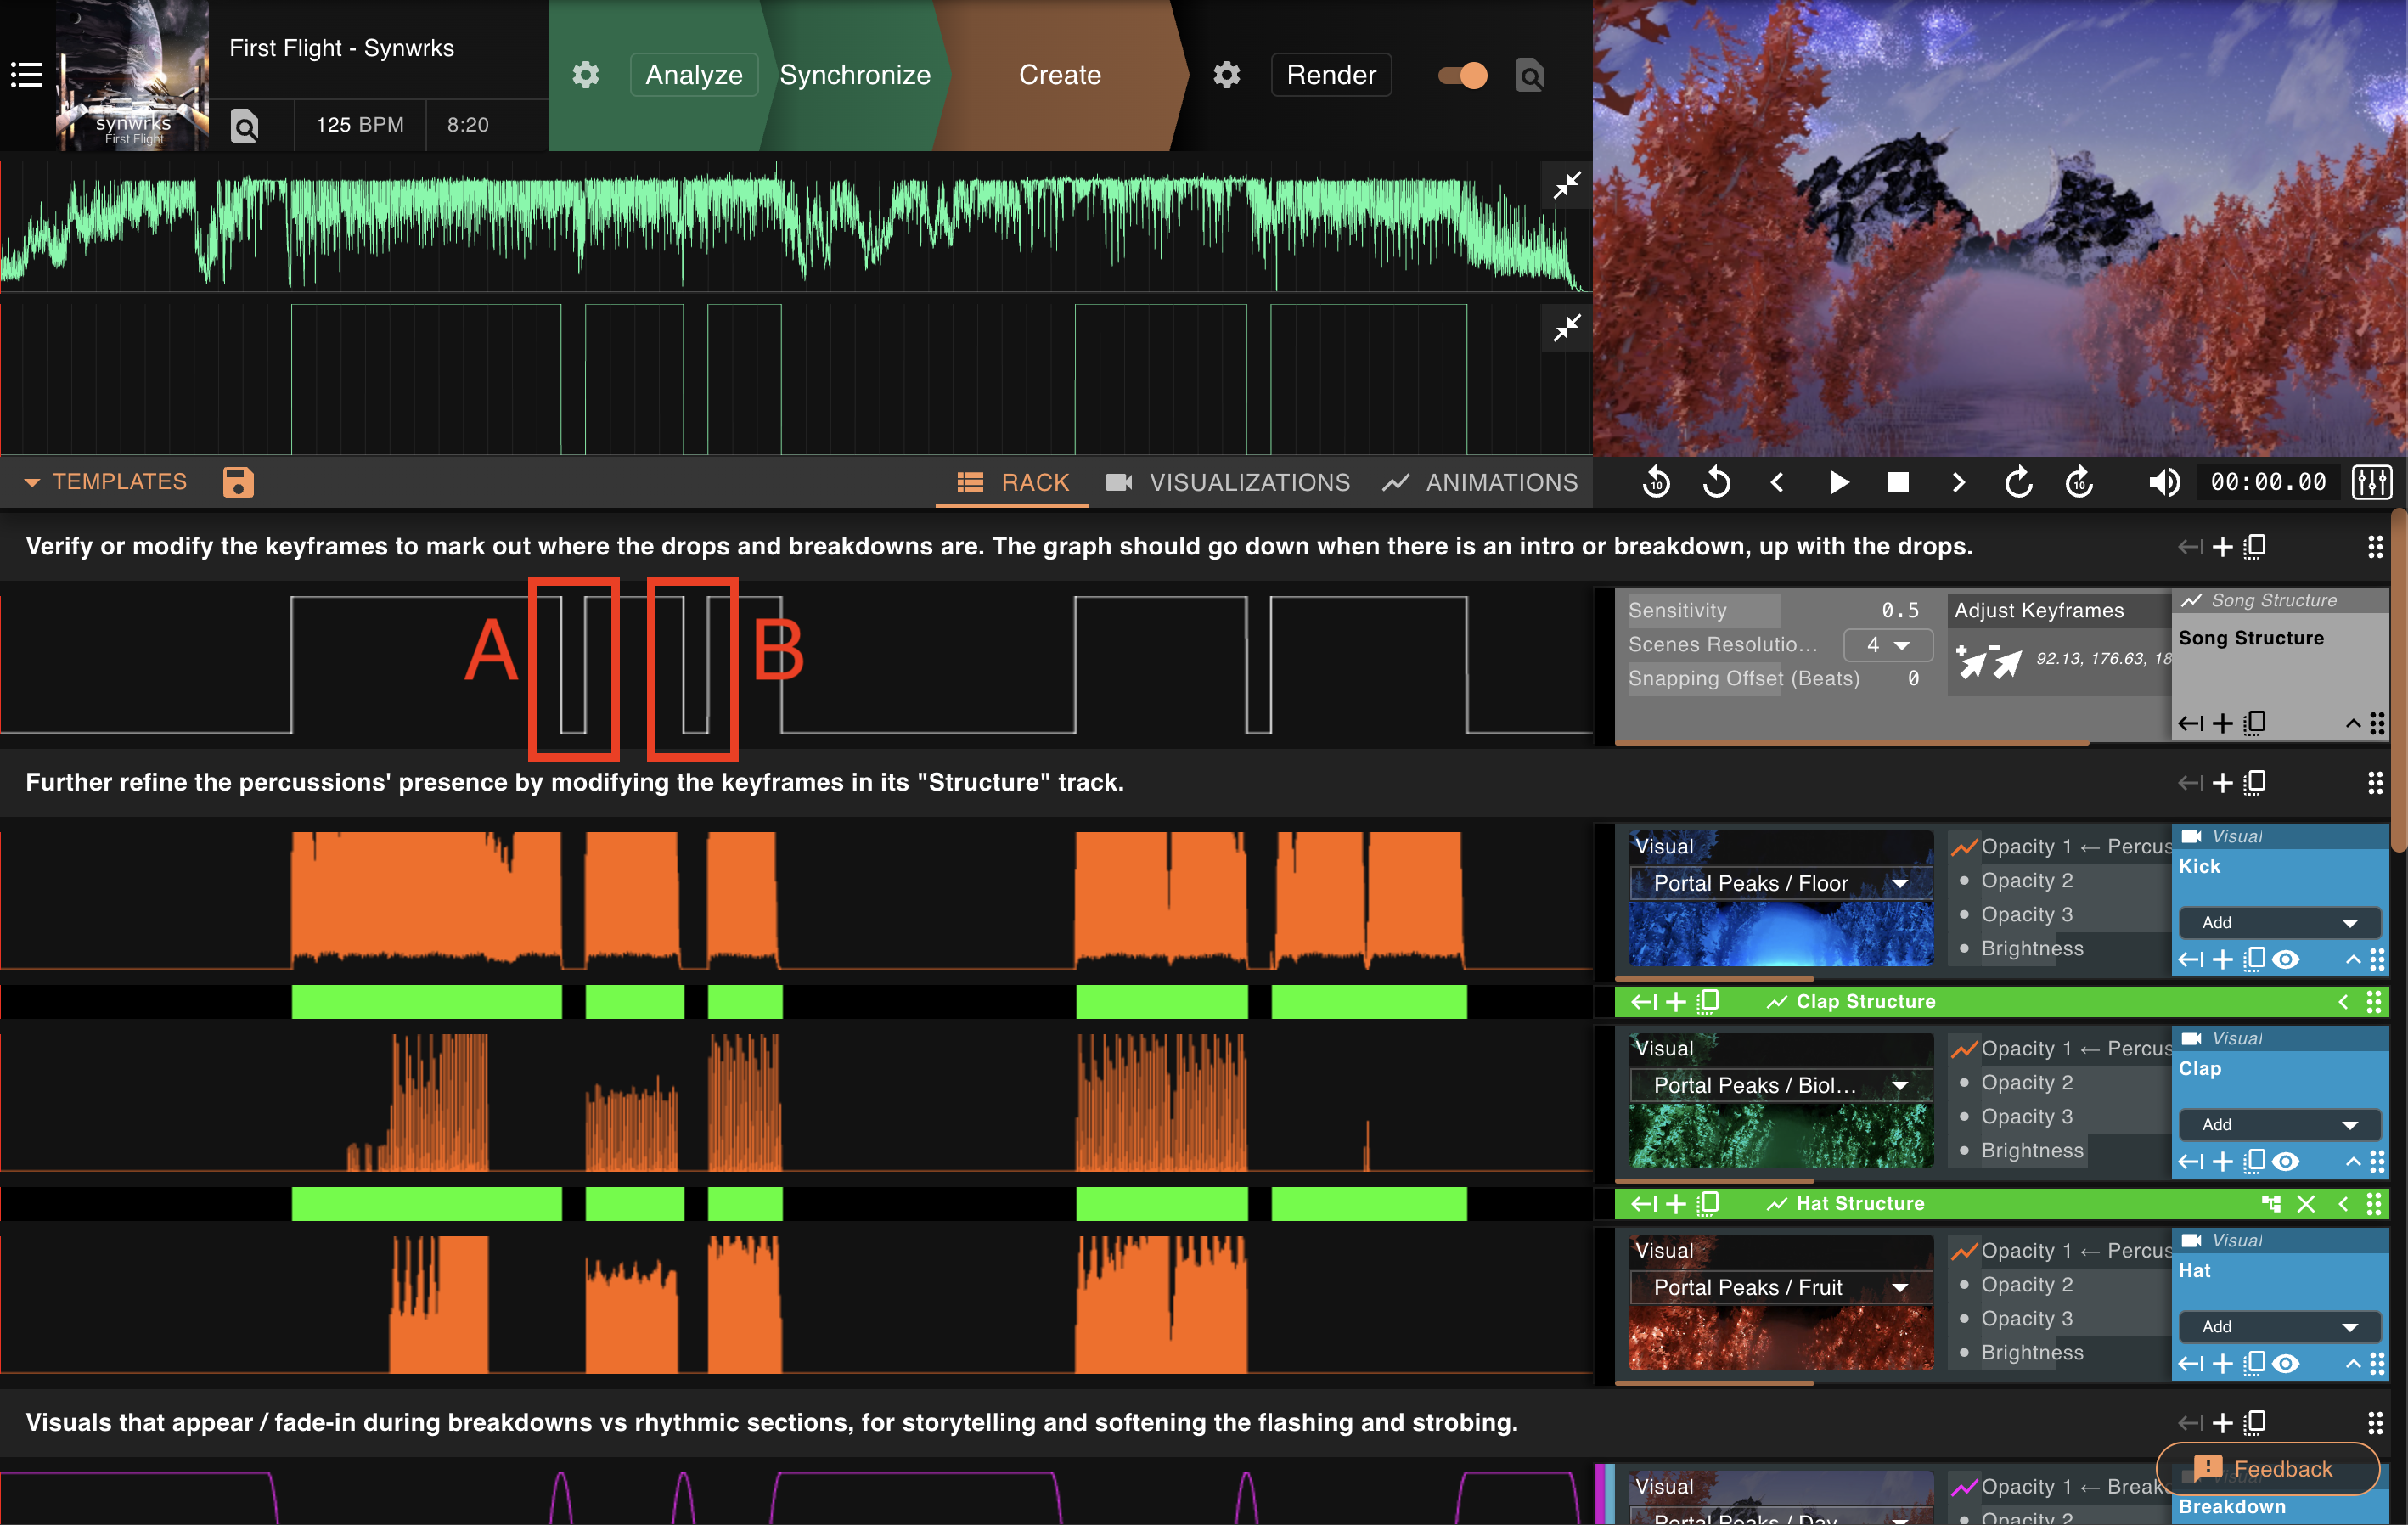Screen dimensions: 2408x1525
Task: Click the save templates floppy icon
Action: point(238,482)
